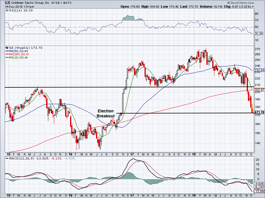Viewport: 265px width, 198px height.
Task: Click the 202.97 price axis tag
Action: (259, 90)
